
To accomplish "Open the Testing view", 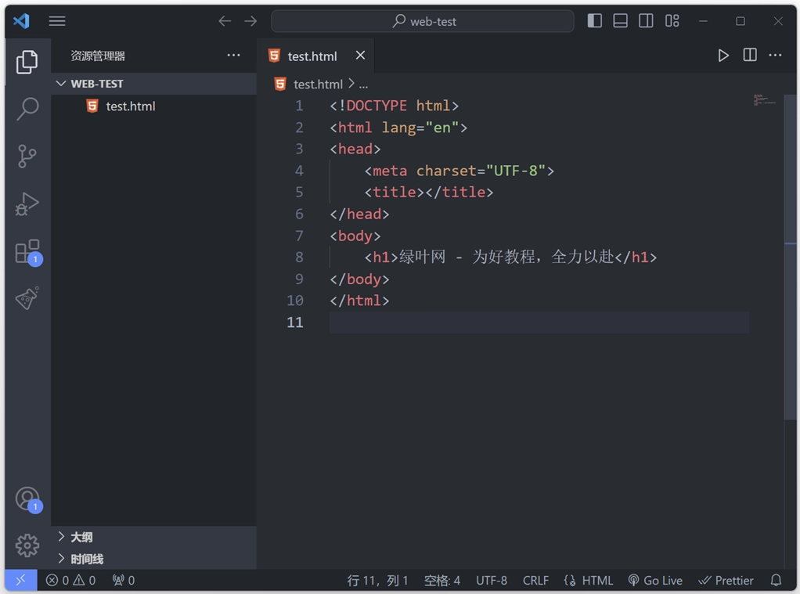I will point(27,298).
